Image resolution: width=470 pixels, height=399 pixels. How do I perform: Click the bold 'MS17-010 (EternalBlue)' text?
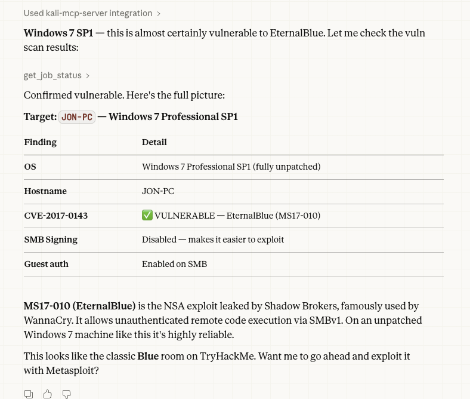coord(80,306)
